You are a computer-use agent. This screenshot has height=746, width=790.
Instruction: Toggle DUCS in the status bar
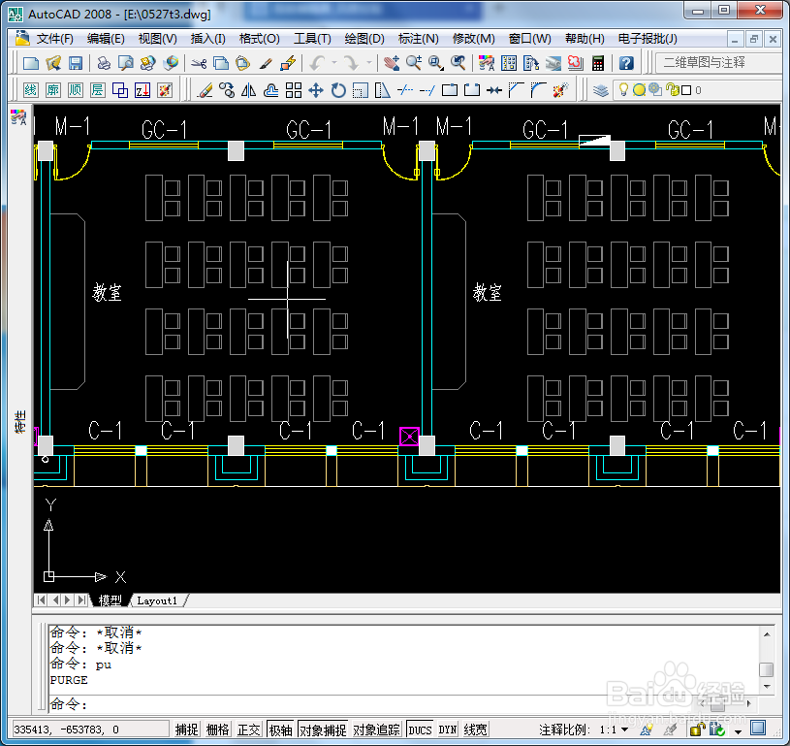coord(420,730)
